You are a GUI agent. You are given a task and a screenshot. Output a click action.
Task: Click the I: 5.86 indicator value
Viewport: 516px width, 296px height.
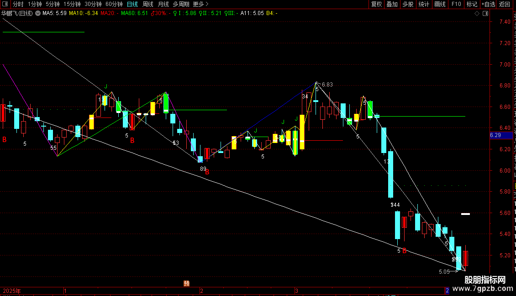coord(184,13)
